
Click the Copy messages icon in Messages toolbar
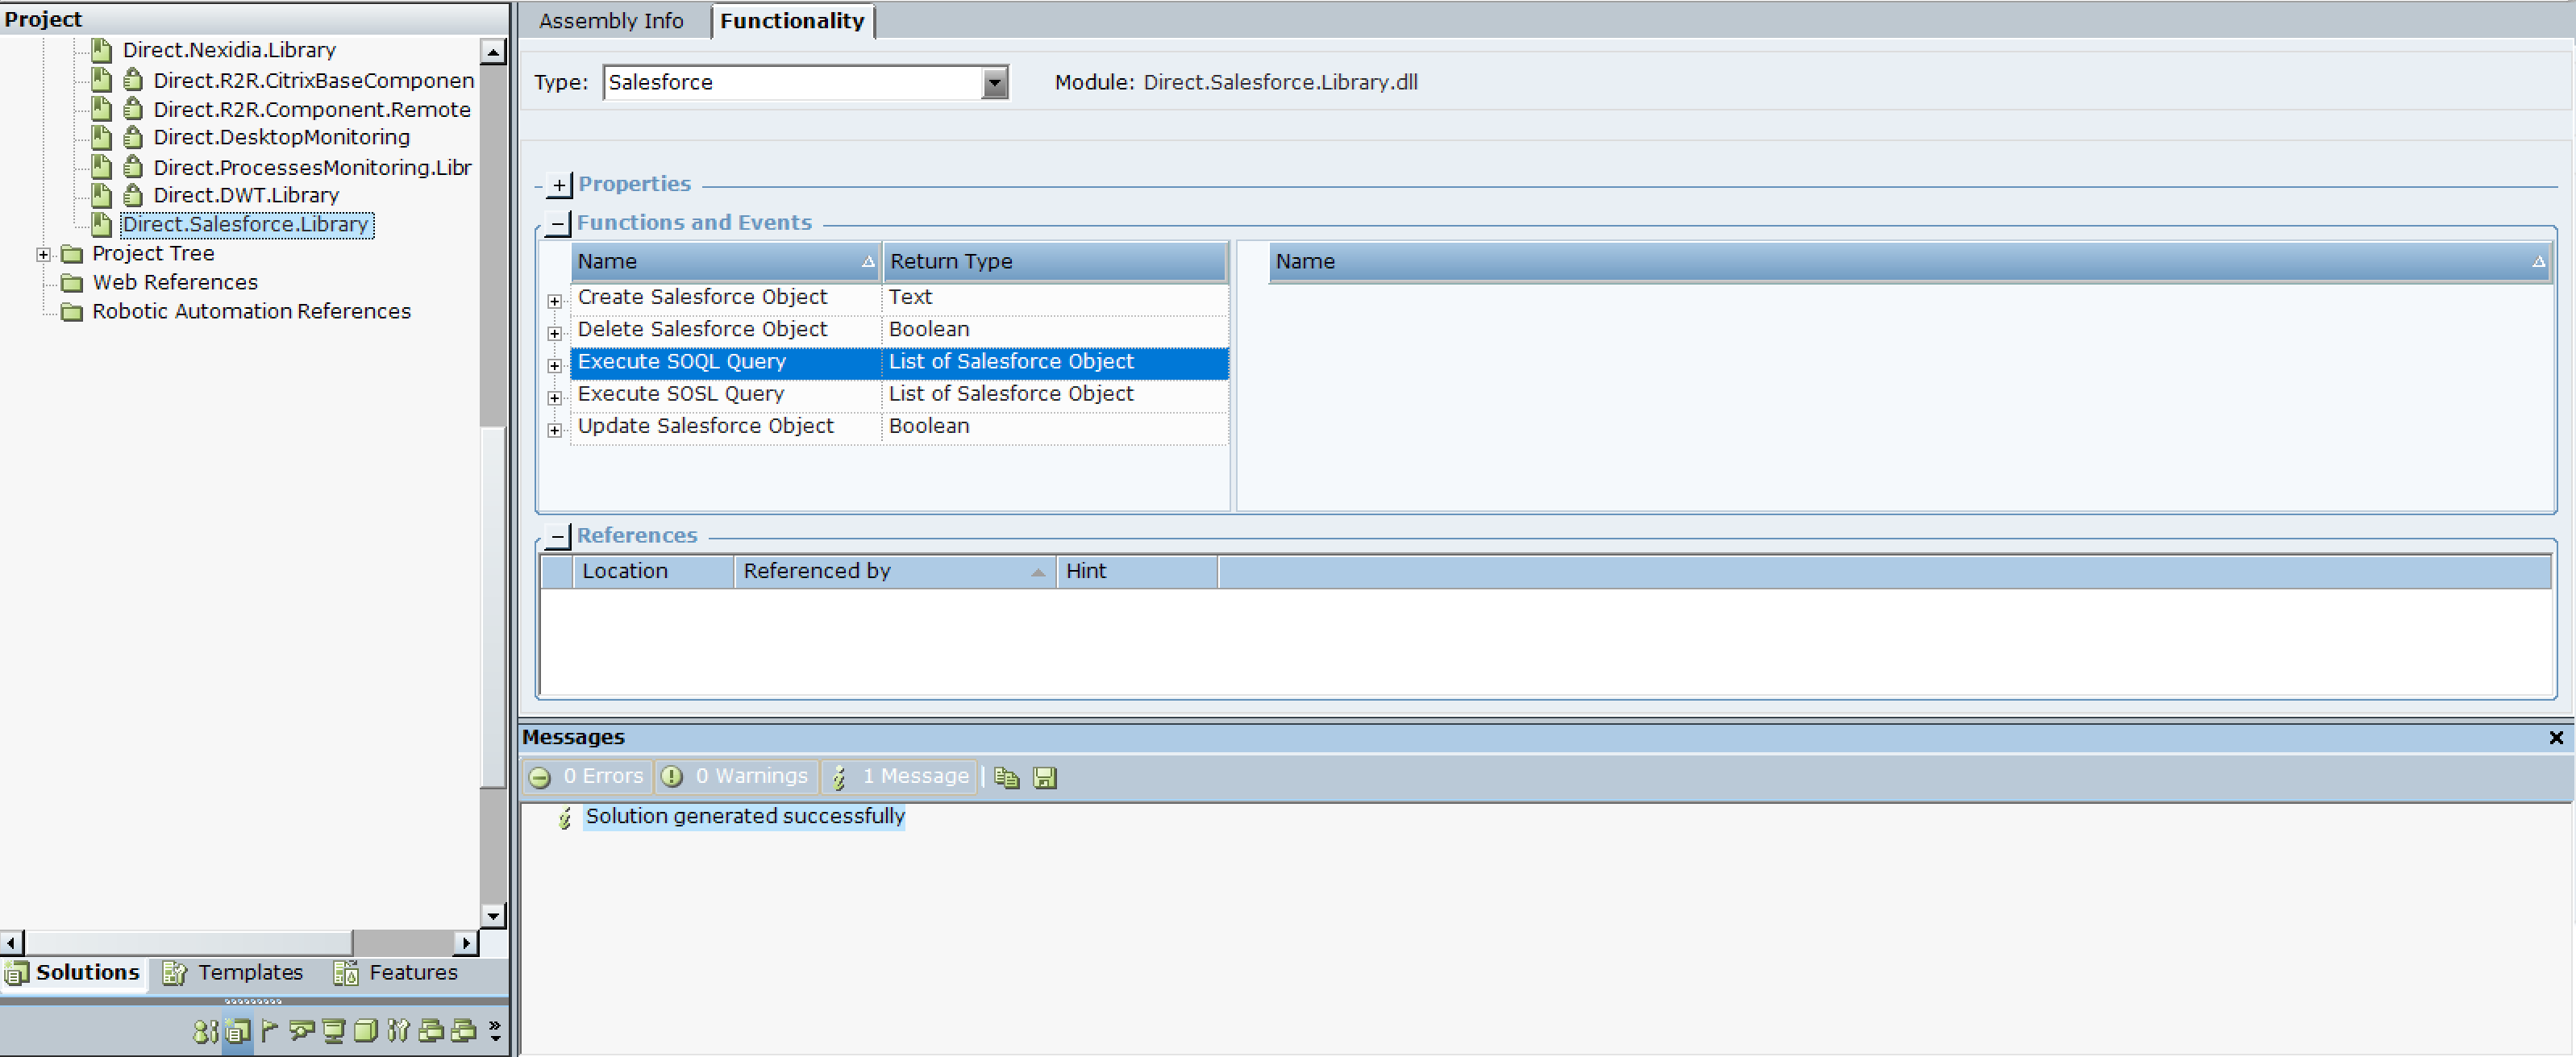click(x=1007, y=777)
